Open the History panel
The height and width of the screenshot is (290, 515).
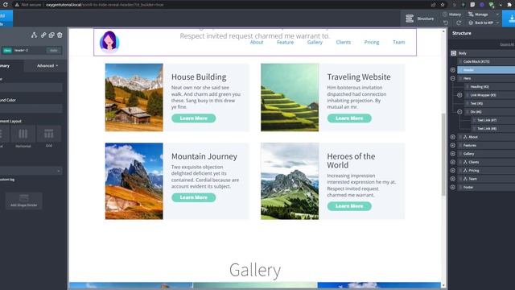click(452, 14)
